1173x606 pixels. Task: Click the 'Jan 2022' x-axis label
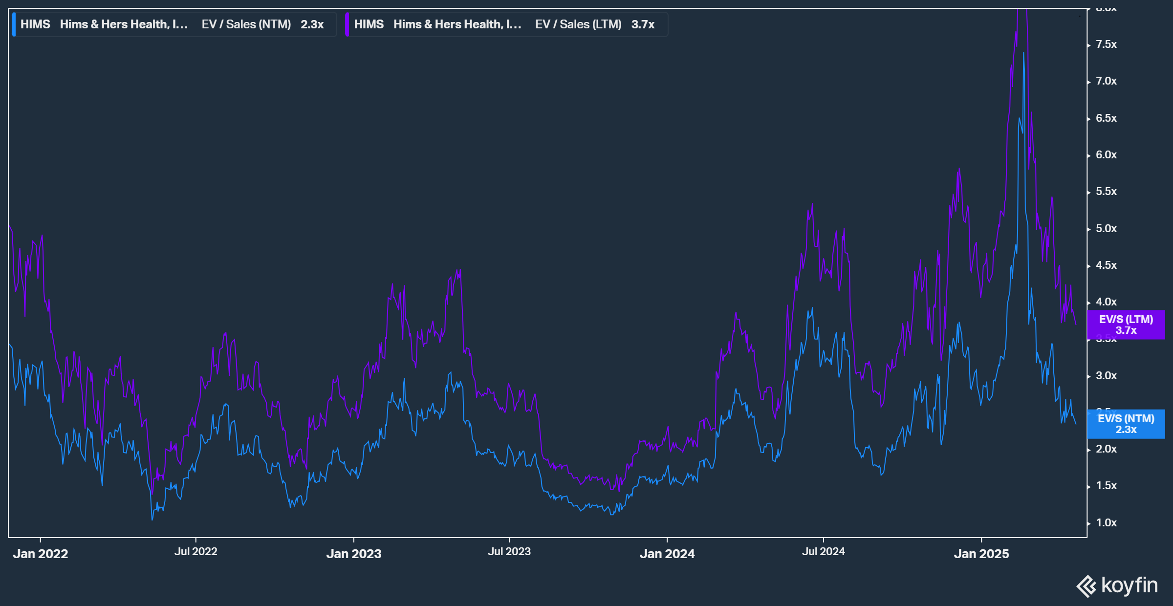[x=41, y=554]
